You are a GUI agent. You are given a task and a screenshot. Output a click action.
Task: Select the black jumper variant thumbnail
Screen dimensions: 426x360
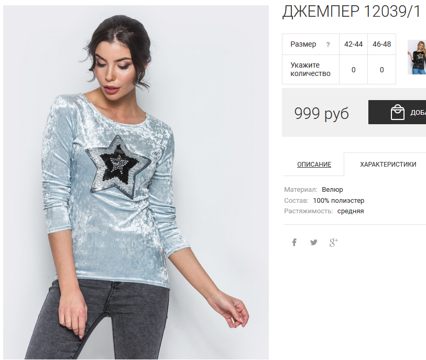417,57
